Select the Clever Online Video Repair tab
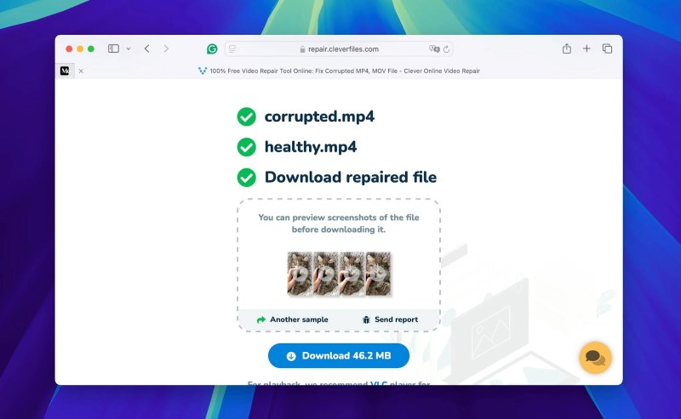The width and height of the screenshot is (681, 419). coord(339,71)
